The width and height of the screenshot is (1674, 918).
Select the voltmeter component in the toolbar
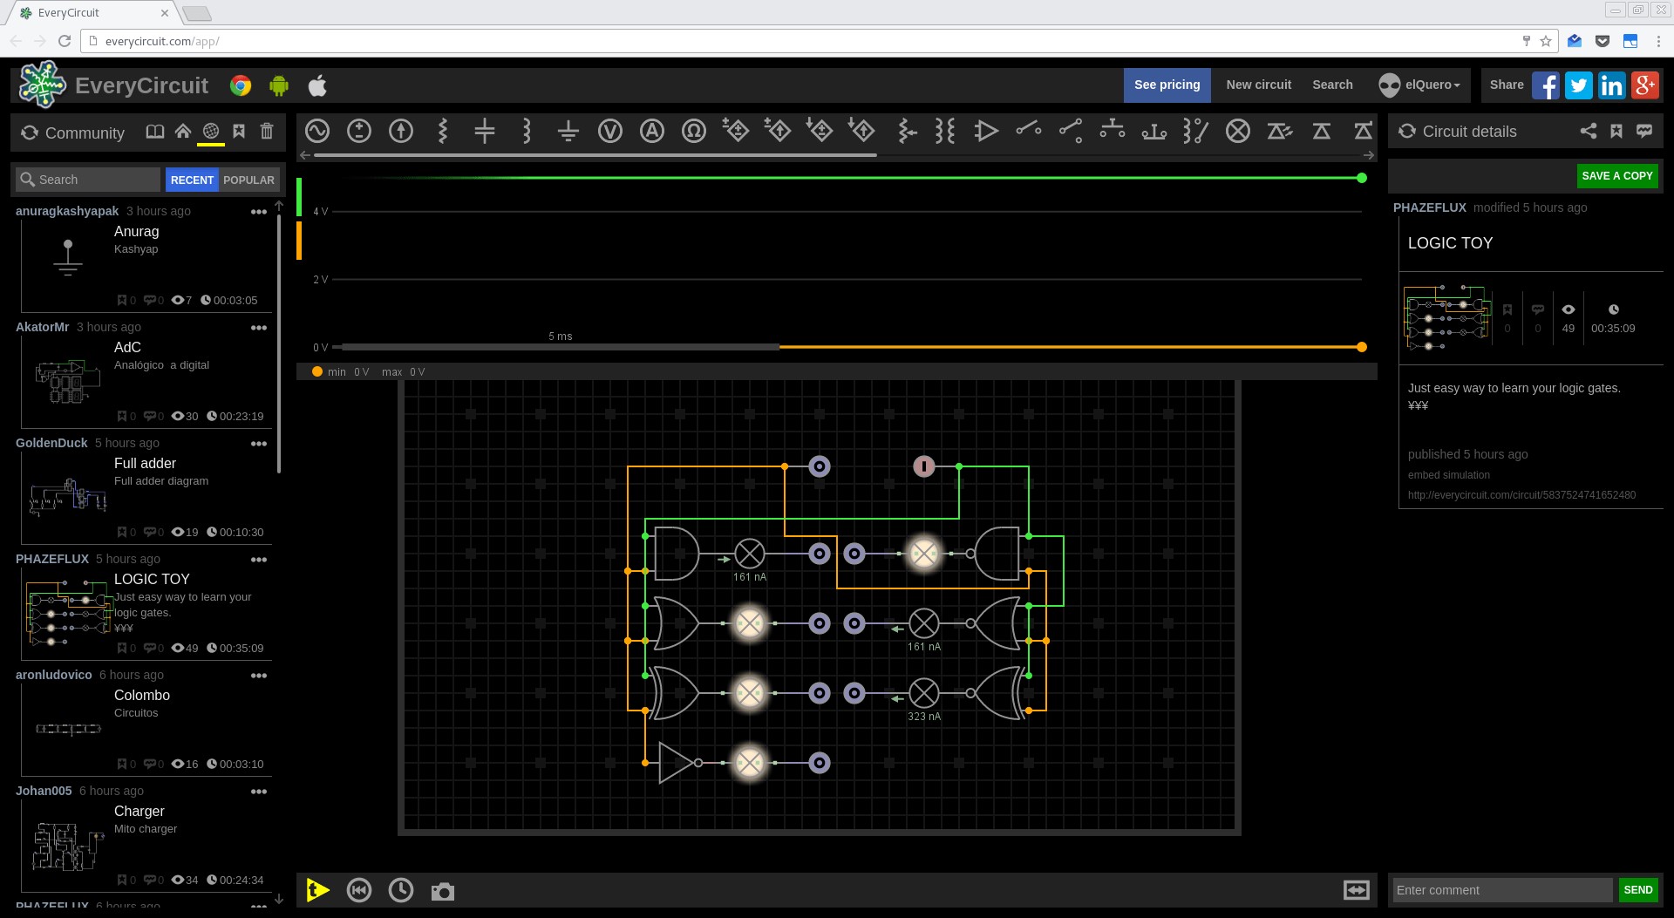click(x=609, y=132)
